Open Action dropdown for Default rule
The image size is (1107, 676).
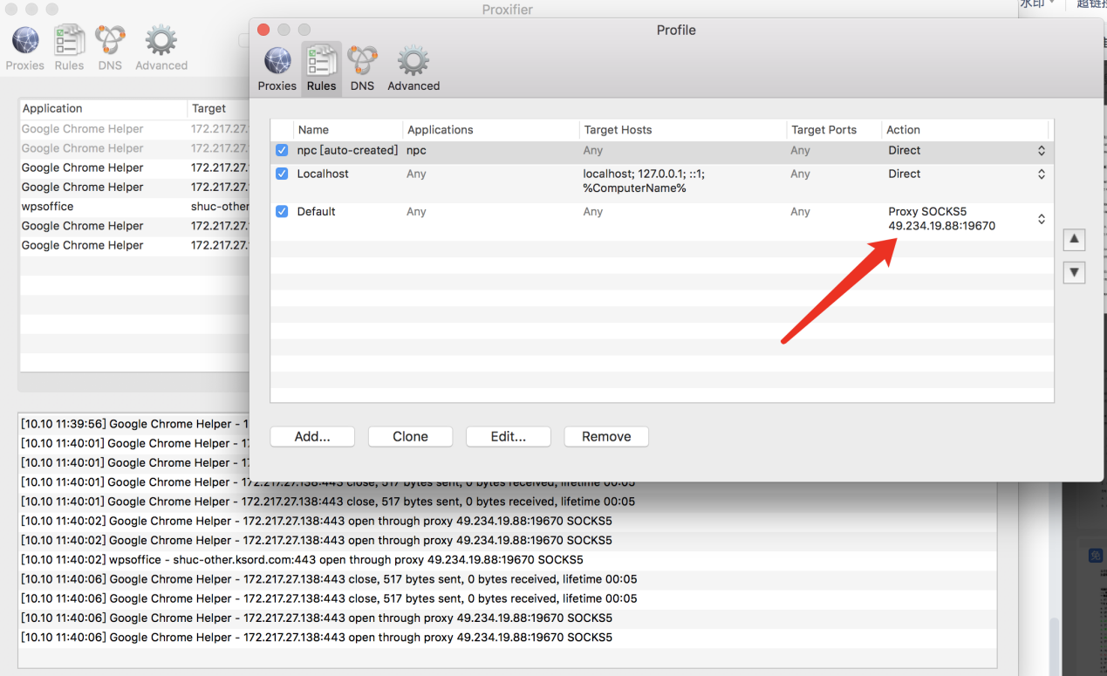click(x=1041, y=219)
